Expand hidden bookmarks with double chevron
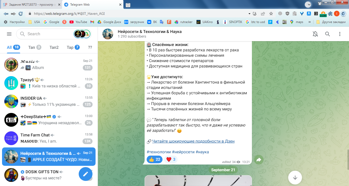Screen dimensions: 349x186 point(310,22)
